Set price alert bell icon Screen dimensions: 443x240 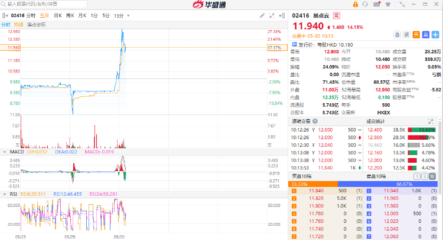398,35
